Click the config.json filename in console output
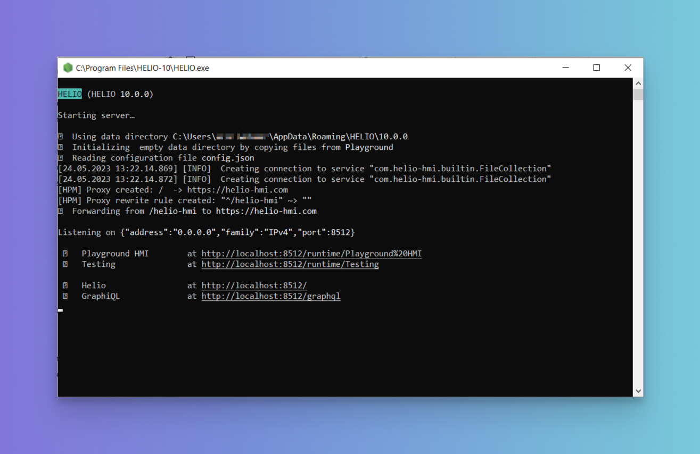 (228, 158)
